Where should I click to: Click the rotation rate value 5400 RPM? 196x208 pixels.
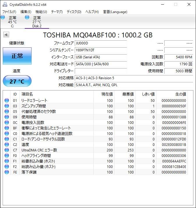pos(179,57)
